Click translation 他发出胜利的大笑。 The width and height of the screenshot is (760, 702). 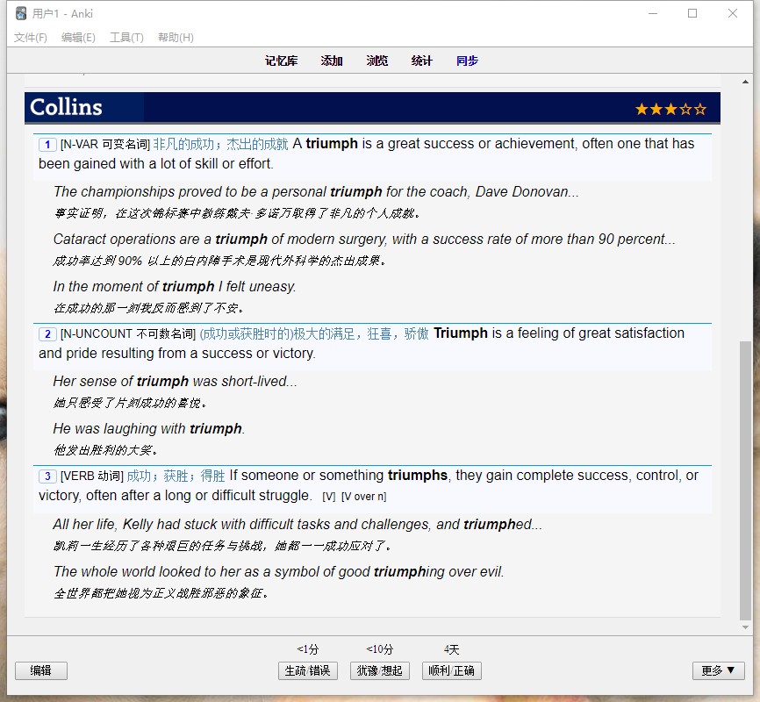(x=105, y=450)
